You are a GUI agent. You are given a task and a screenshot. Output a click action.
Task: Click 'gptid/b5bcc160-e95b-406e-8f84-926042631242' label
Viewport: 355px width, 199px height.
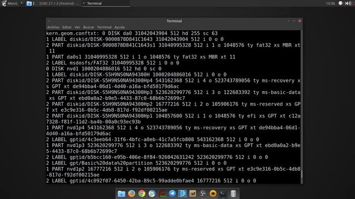132,157
